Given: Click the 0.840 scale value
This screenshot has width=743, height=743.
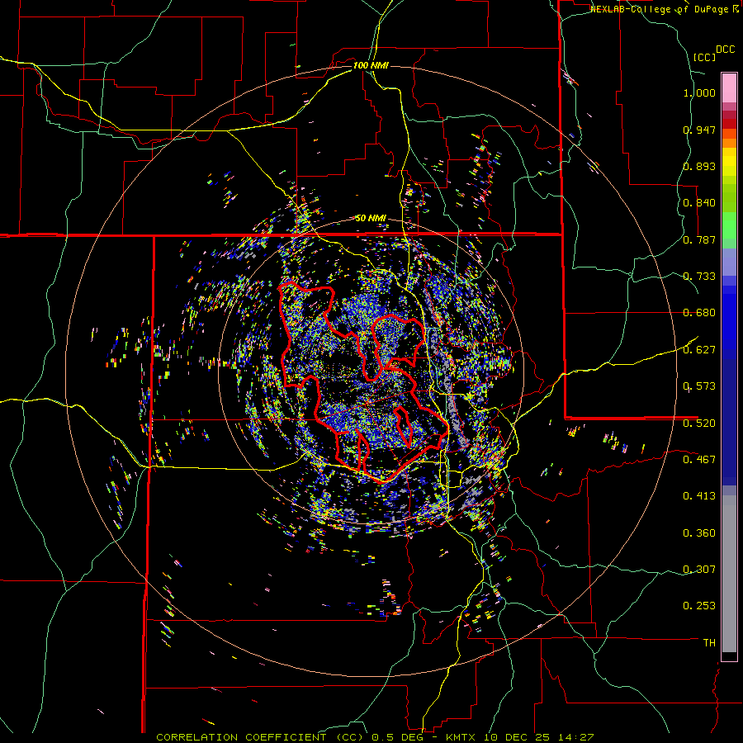Looking at the screenshot, I should click(x=699, y=203).
